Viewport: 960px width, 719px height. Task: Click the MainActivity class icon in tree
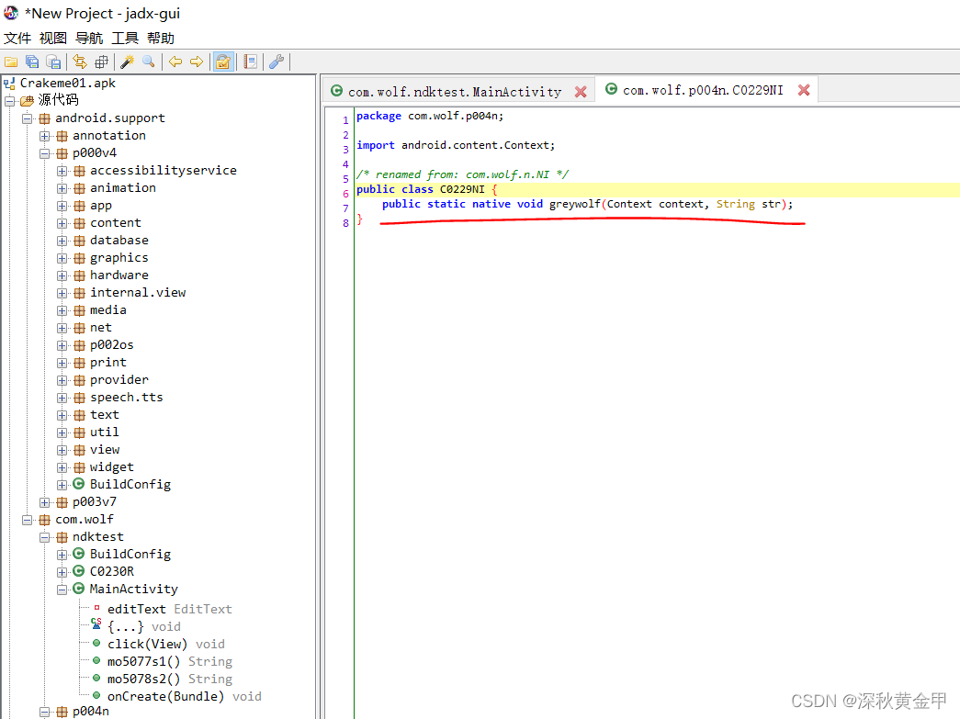tap(79, 589)
